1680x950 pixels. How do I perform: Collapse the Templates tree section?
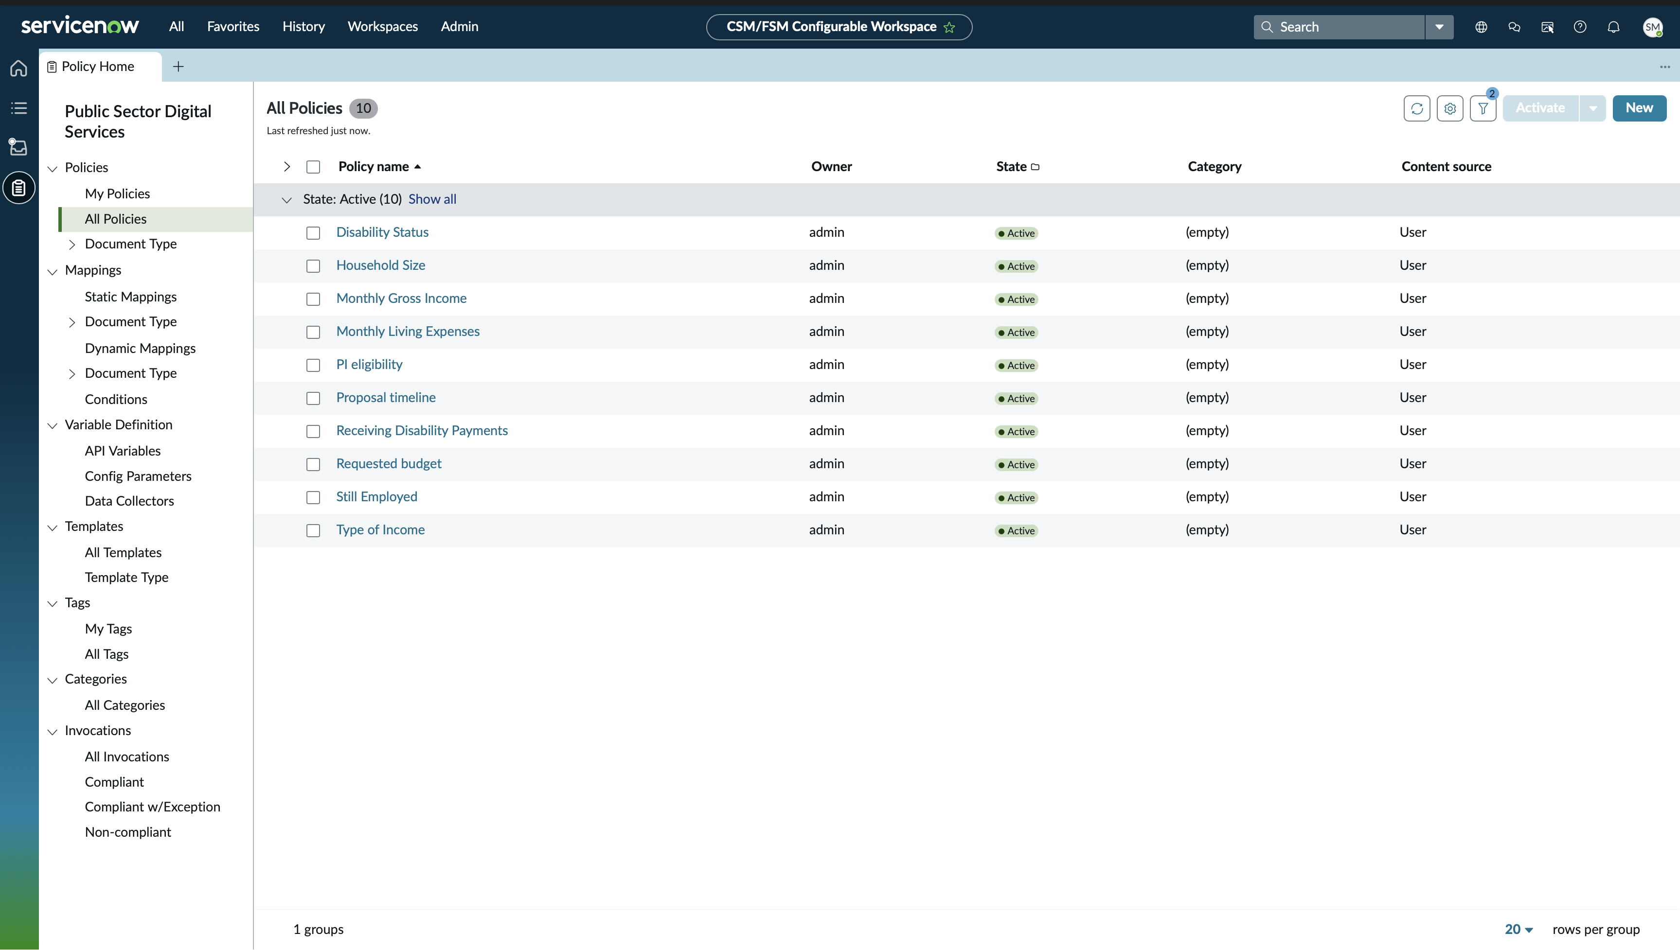(52, 527)
